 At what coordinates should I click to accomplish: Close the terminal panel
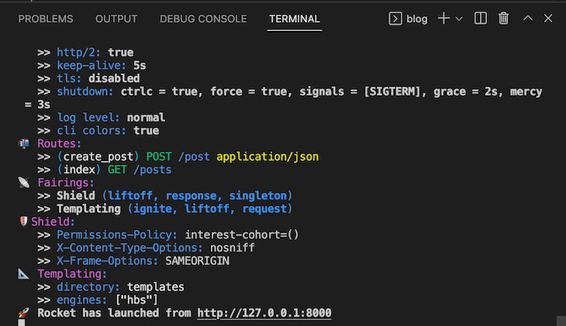[548, 18]
